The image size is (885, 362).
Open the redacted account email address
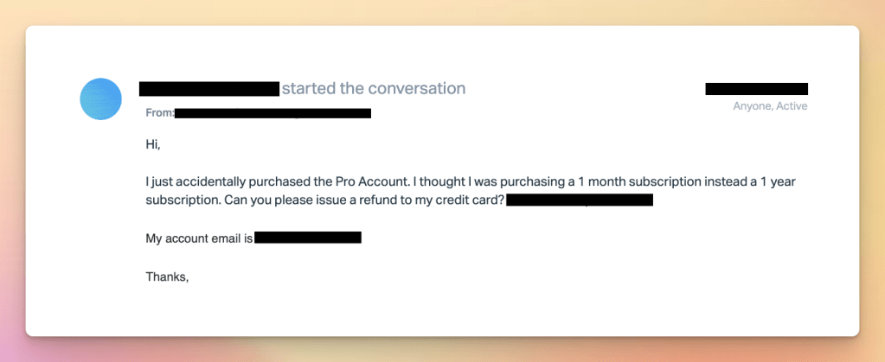pos(307,238)
